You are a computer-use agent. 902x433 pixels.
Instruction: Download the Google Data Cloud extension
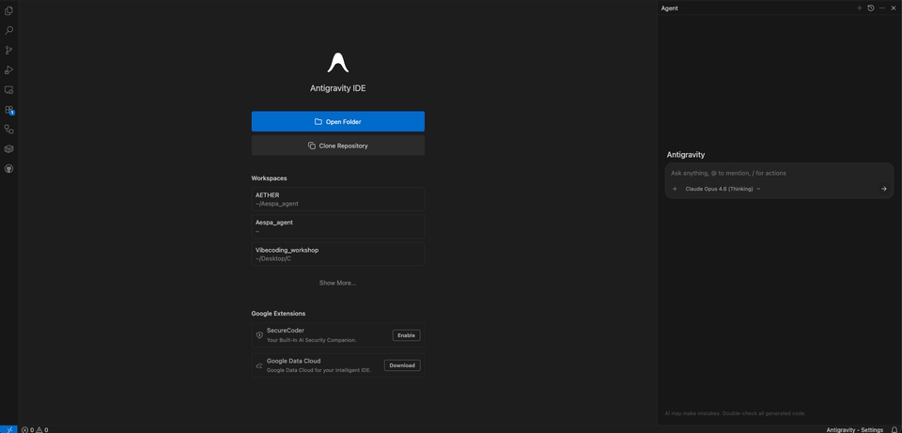tap(402, 365)
